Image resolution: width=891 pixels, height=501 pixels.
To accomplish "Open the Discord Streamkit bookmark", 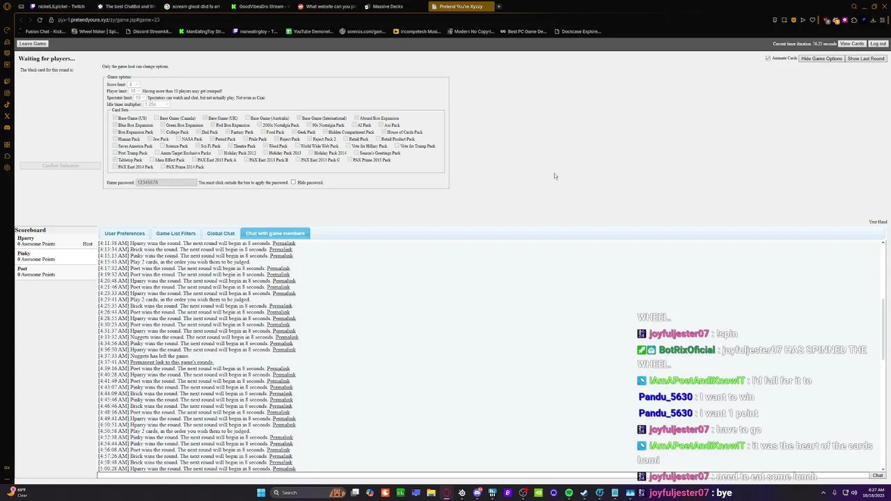I will (x=148, y=31).
